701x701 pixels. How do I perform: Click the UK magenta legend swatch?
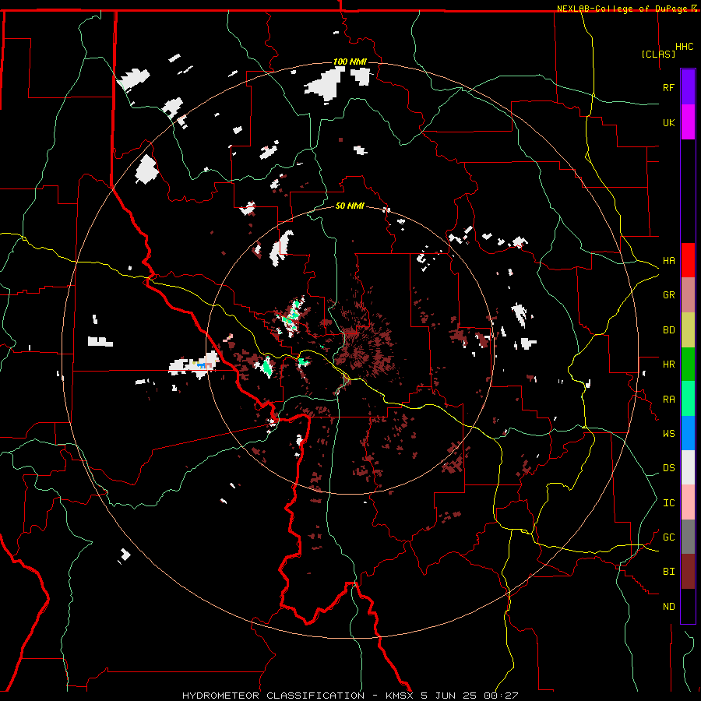(688, 122)
